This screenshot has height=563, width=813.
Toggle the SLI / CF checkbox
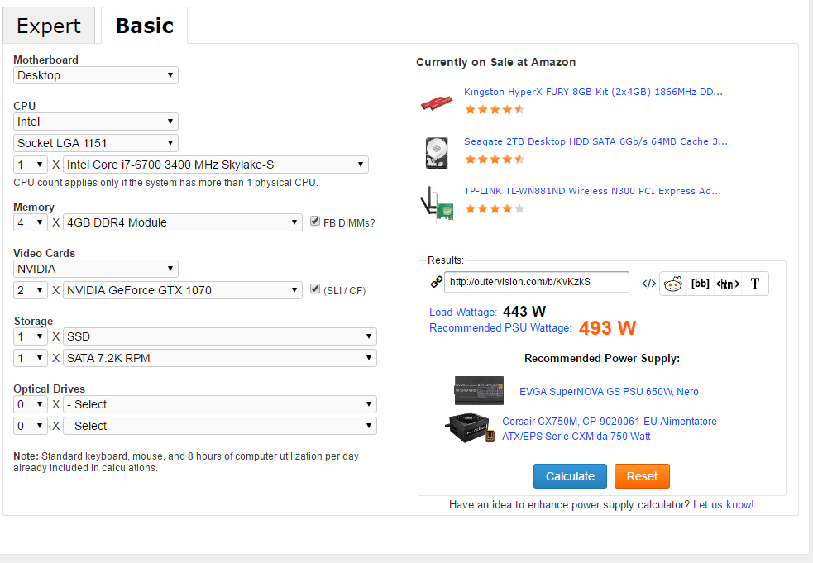[x=315, y=290]
